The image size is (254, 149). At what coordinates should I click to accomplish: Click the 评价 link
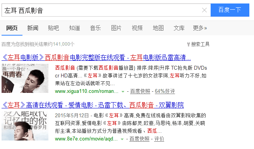(x=159, y=139)
